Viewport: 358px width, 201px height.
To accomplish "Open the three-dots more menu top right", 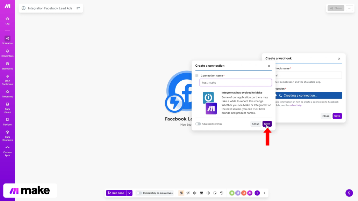I will pos(349,8).
